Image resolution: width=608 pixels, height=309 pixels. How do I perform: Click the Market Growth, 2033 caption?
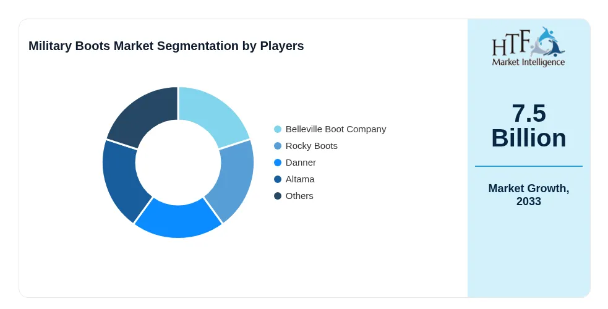tap(528, 195)
